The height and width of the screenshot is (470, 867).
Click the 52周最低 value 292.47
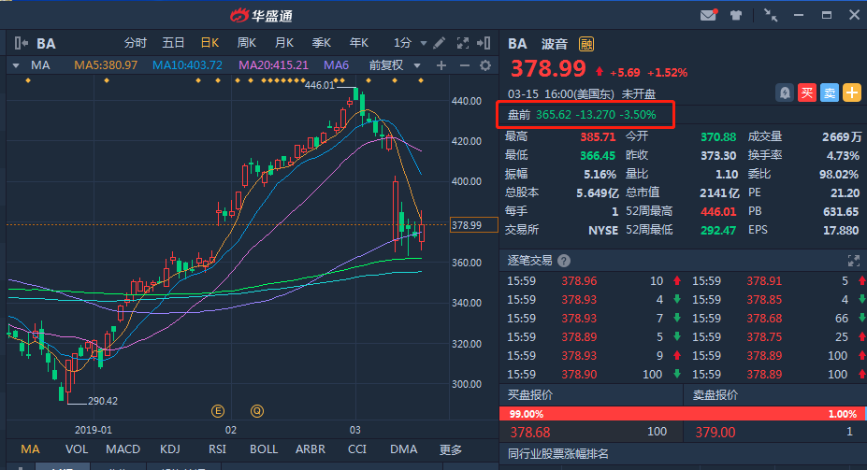[x=717, y=230]
